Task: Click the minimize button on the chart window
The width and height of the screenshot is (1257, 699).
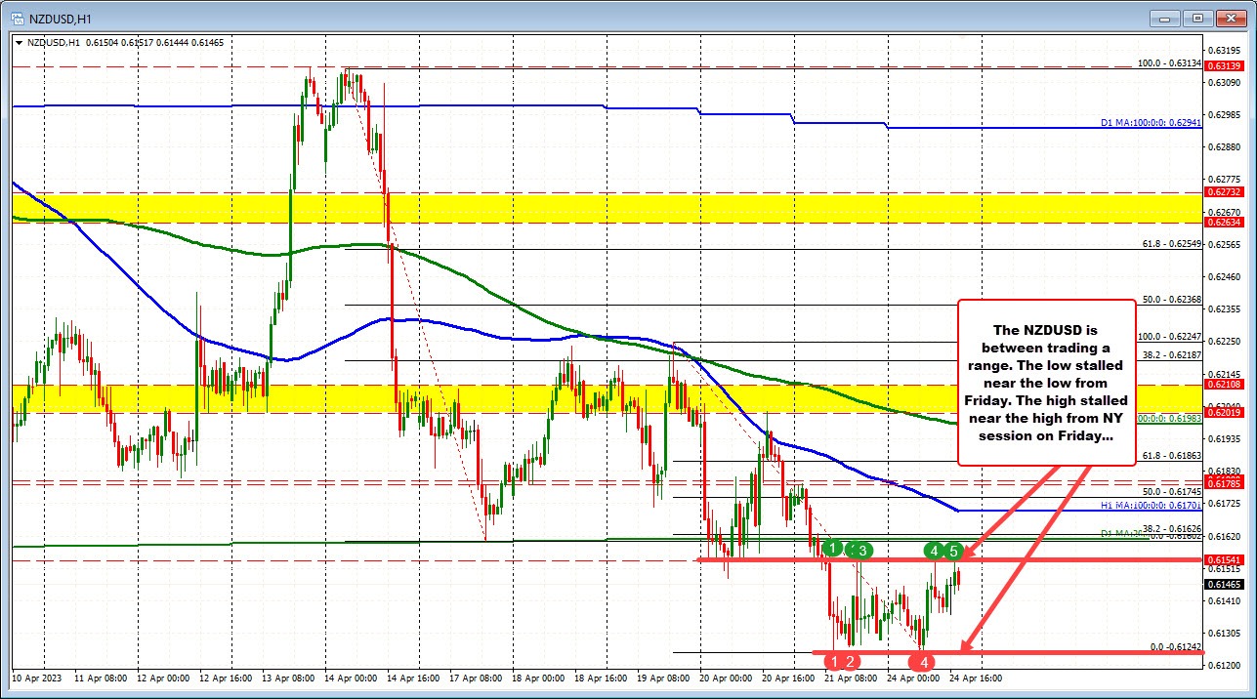Action: pos(1164,18)
